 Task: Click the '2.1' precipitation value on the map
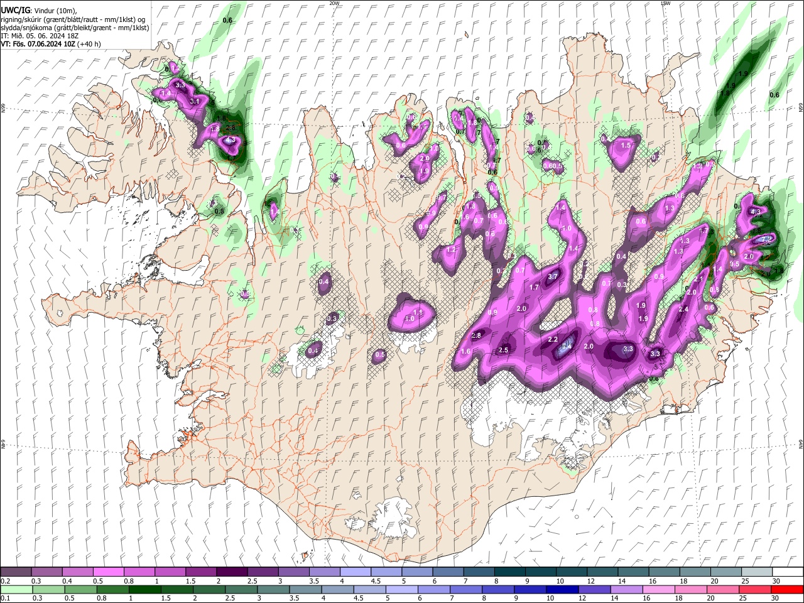pyautogui.click(x=698, y=278)
